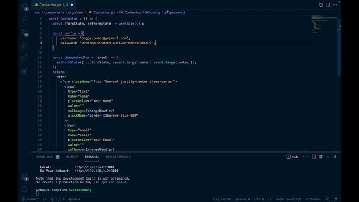Open notifications bell in status bar
This screenshot has height=202, width=359.
point(335,199)
